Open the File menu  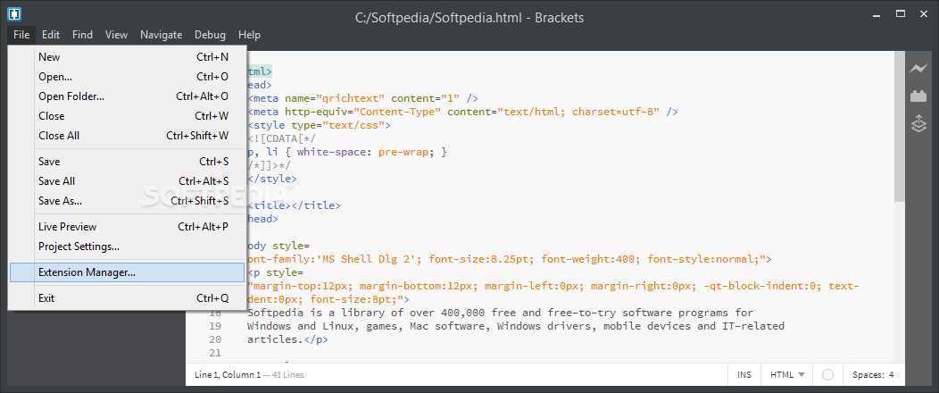pyautogui.click(x=21, y=35)
